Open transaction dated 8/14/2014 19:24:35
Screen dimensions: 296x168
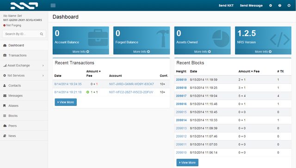[68, 84]
